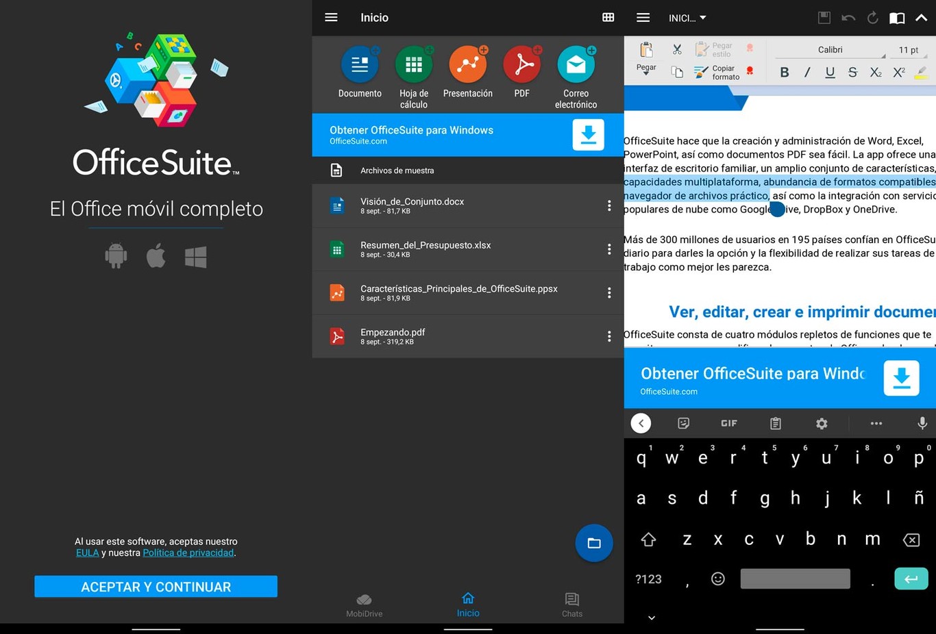This screenshot has height=634, width=936.
Task: Switch to the Chats tab
Action: (x=571, y=605)
